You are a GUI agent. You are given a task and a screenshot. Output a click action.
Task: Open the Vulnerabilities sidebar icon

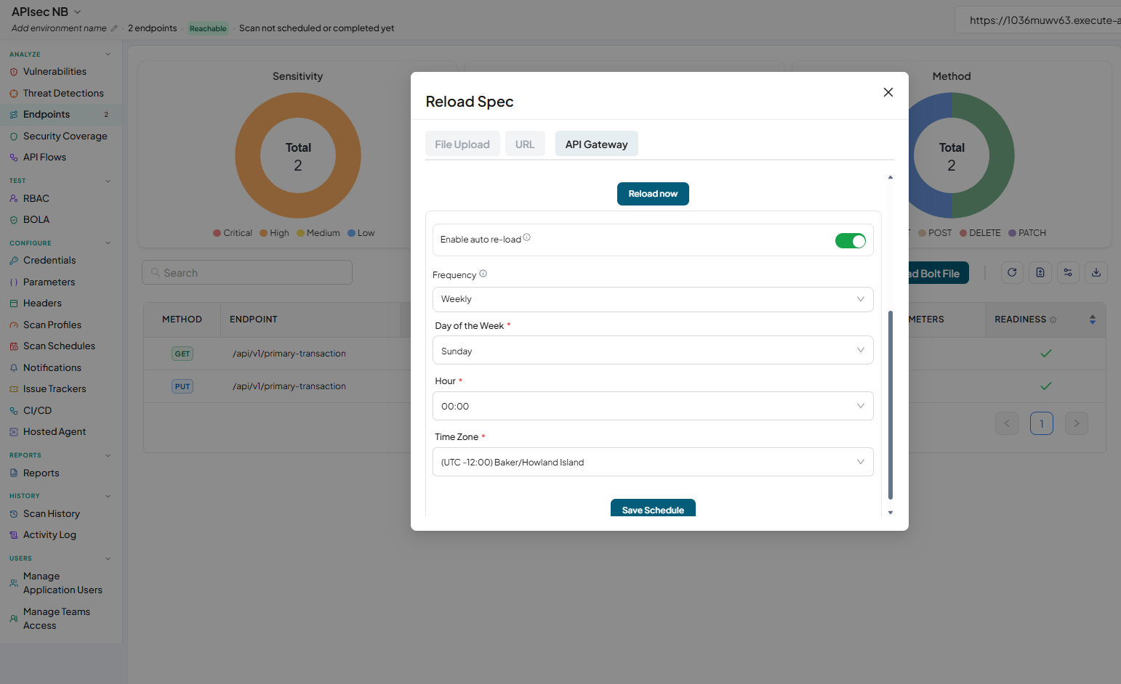tap(14, 72)
